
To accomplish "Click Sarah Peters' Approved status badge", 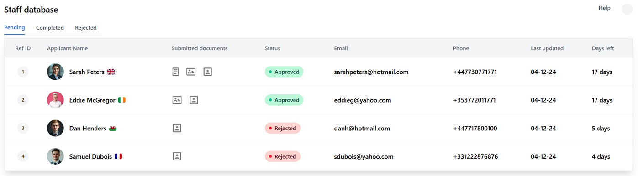I will 284,72.
